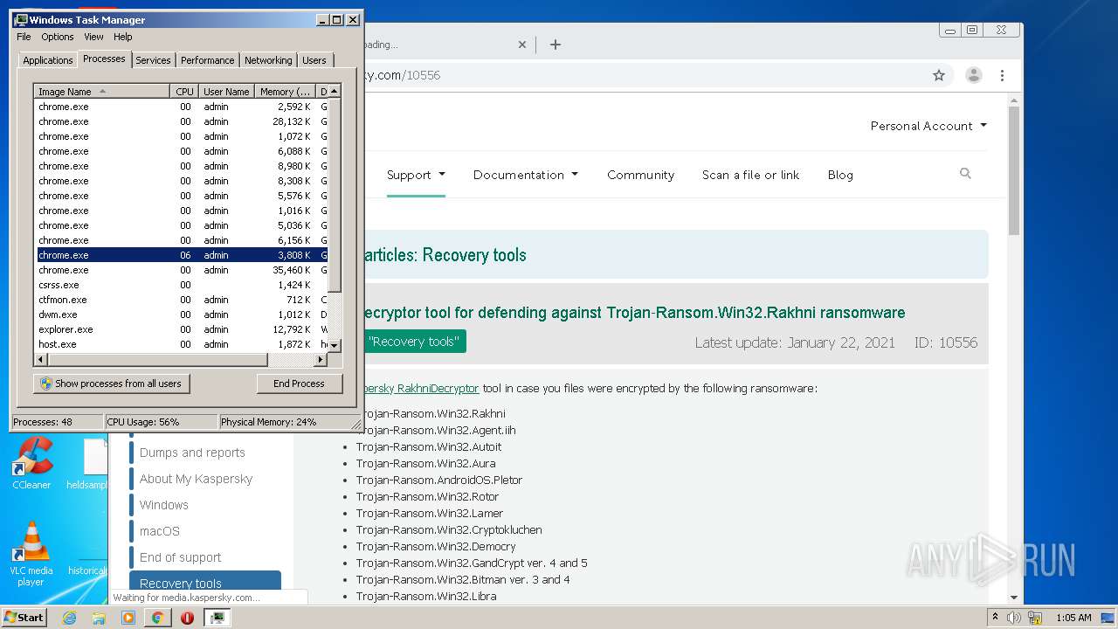Click the Task Manager window title icon
The image size is (1118, 629).
click(21, 19)
